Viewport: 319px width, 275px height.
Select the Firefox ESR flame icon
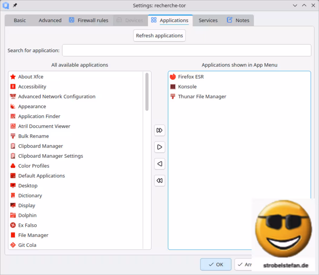coord(173,77)
